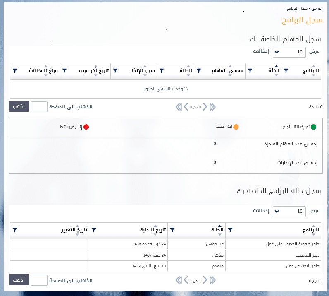
Task: Open filter for مسمى المهام column
Action: [199, 71]
